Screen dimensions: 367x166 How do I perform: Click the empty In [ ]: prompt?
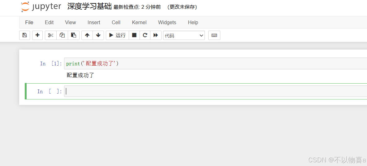point(50,92)
